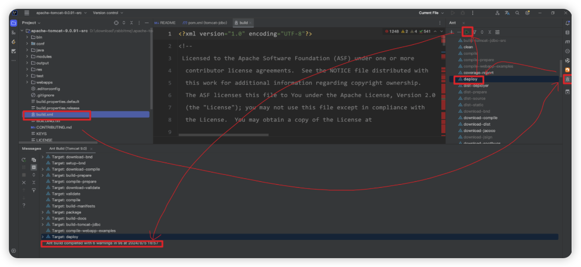The image size is (581, 267).
Task: Go to previous highlighted error arrow
Action: pyautogui.click(x=435, y=32)
